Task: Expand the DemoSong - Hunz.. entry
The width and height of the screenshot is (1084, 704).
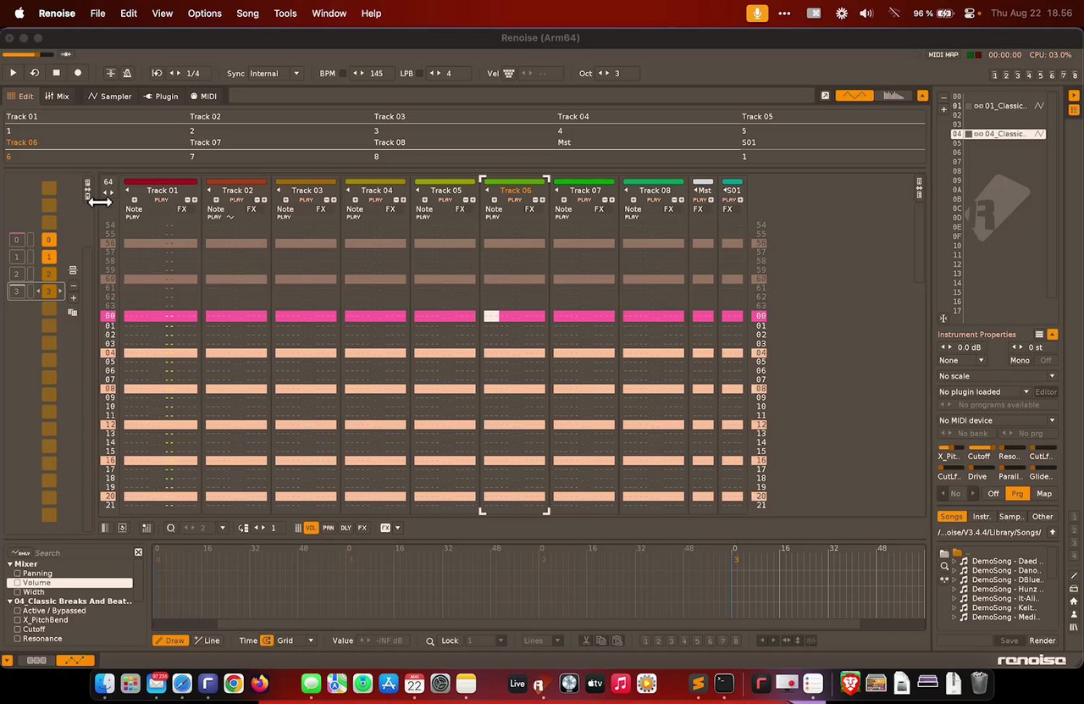Action: click(954, 590)
